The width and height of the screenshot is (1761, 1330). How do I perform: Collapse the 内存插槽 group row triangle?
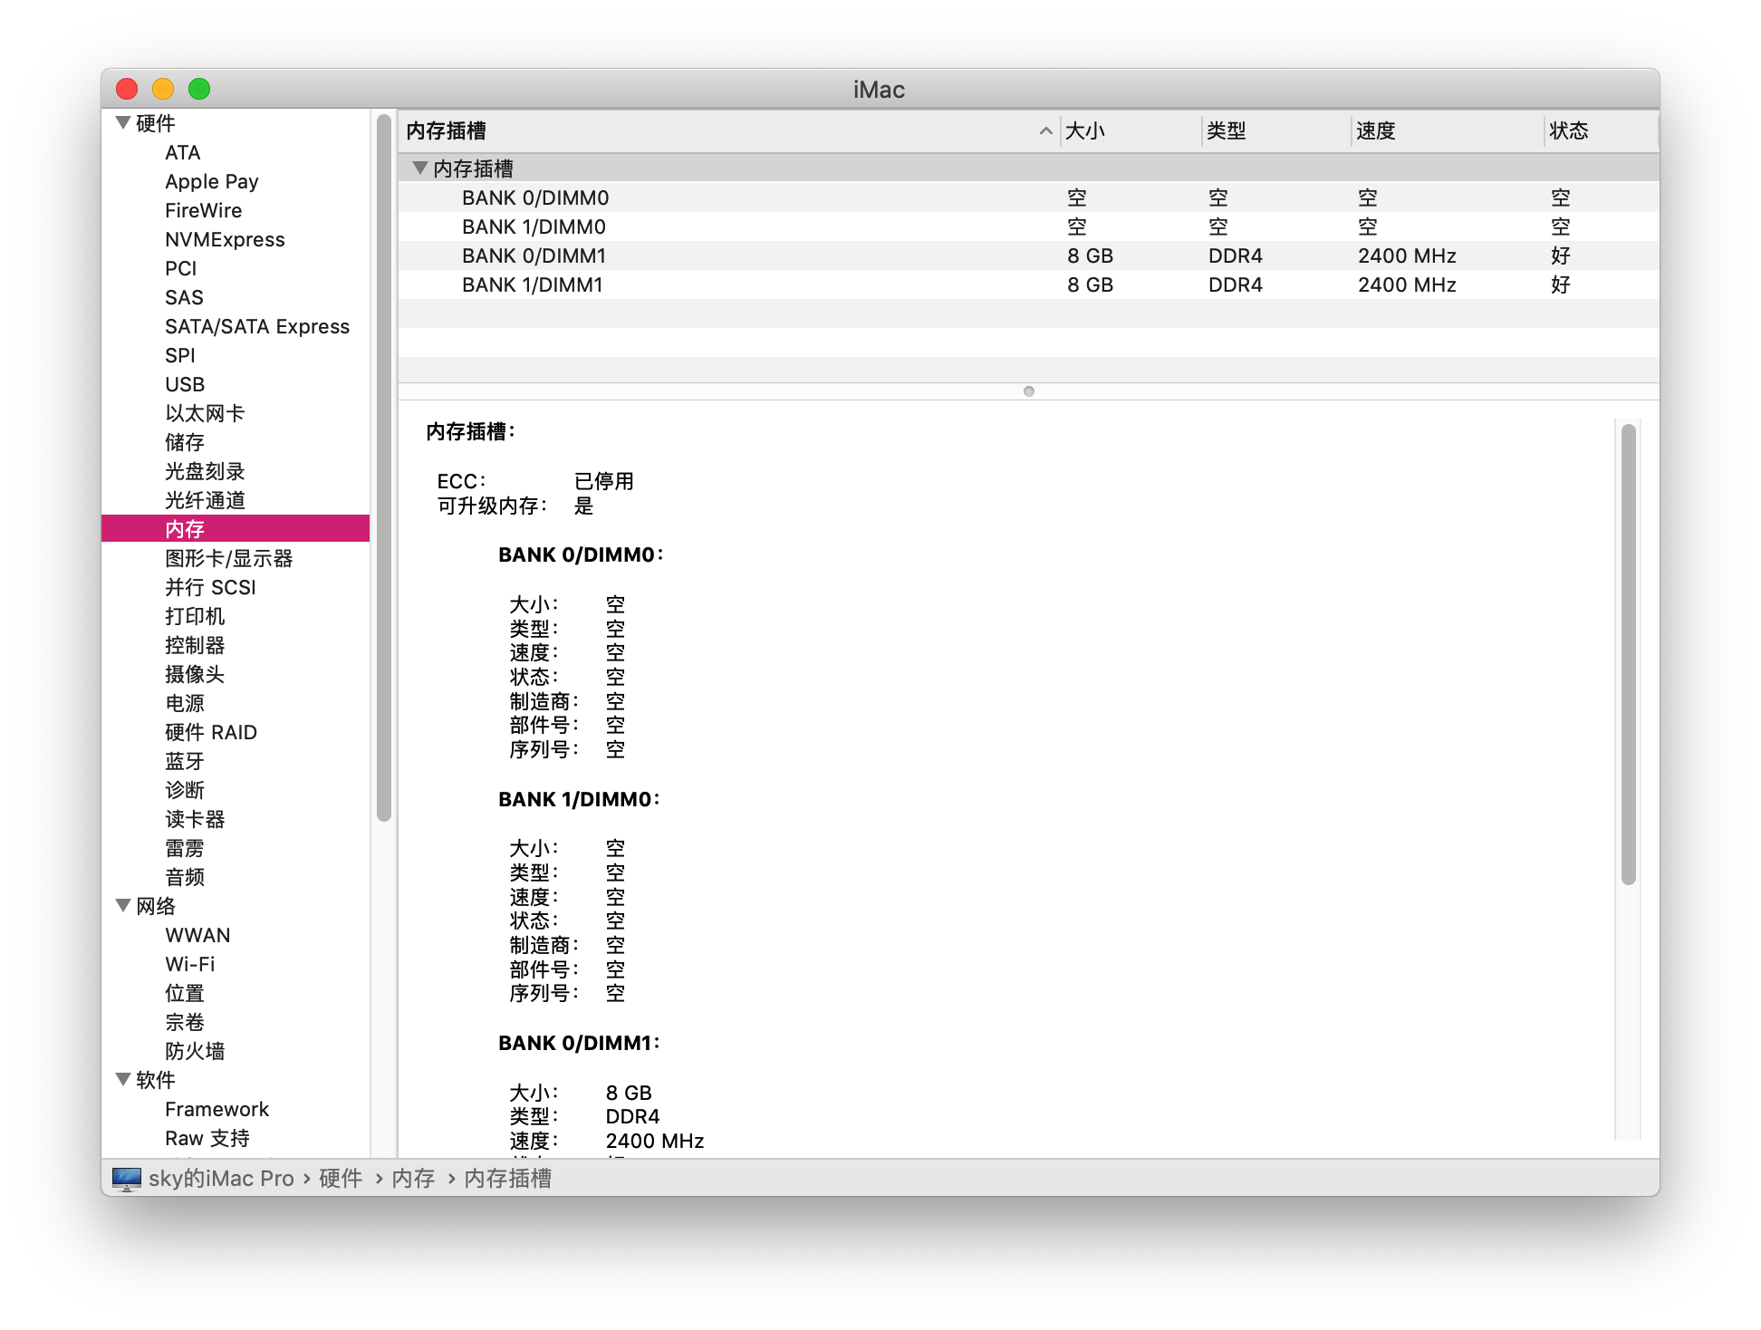pyautogui.click(x=419, y=168)
